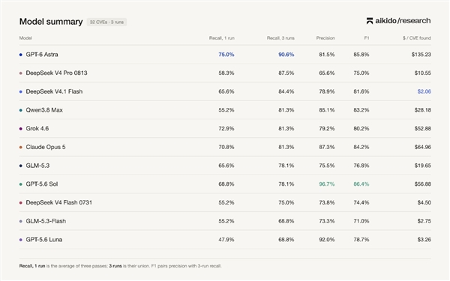Click the 72.9% recall for Grok 4.6
The image size is (450, 281).
coord(226,128)
